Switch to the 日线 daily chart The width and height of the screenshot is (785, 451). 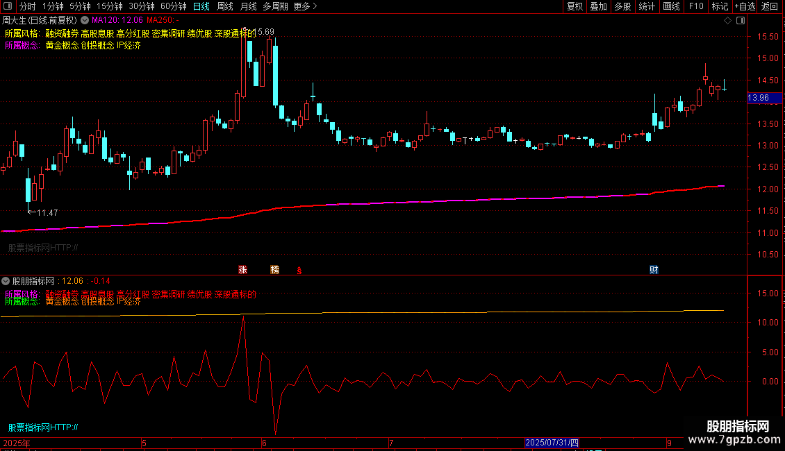pyautogui.click(x=201, y=6)
